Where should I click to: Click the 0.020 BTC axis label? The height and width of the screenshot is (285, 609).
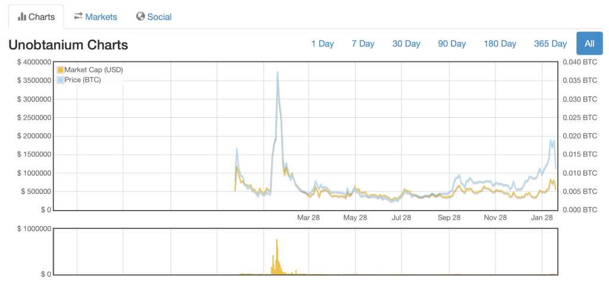pos(579,136)
